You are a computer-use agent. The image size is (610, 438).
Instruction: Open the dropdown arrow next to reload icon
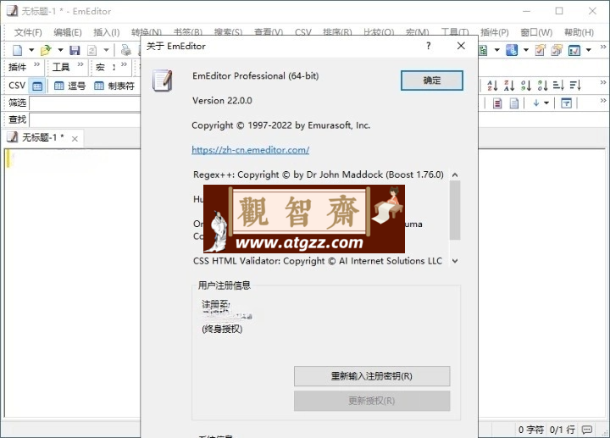(106, 50)
